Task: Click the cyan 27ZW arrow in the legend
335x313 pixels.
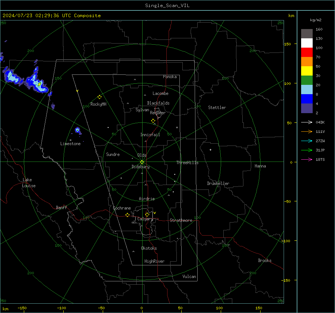Action: coord(307,141)
